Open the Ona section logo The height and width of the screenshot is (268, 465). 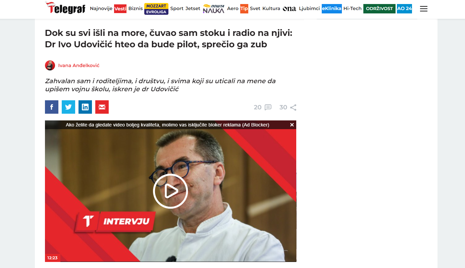point(290,9)
